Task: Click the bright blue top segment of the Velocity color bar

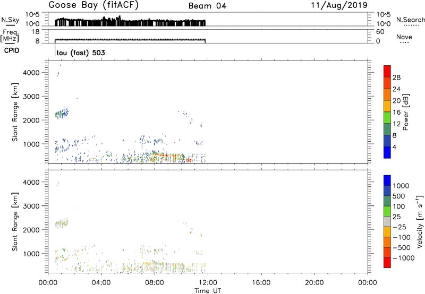Action: pyautogui.click(x=387, y=180)
